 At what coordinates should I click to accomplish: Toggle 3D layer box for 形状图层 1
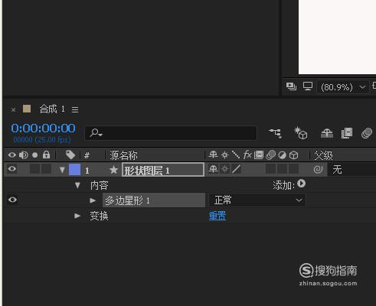(293, 169)
